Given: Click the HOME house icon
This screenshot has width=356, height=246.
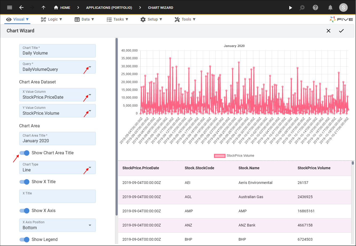Looking at the screenshot, I should (x=56, y=8).
